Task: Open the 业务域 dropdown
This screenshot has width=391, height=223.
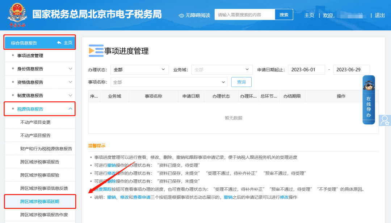Action: (x=222, y=69)
